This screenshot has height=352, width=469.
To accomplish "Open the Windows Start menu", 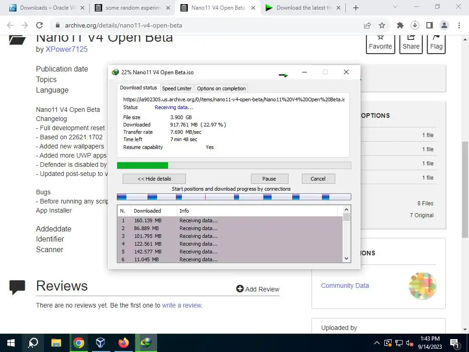I will pos(11,343).
